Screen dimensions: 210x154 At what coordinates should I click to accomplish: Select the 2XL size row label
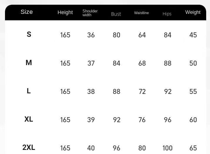[x=29, y=148]
